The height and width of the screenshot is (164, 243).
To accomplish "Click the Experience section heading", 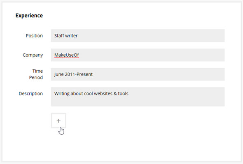I will [x=29, y=16].
